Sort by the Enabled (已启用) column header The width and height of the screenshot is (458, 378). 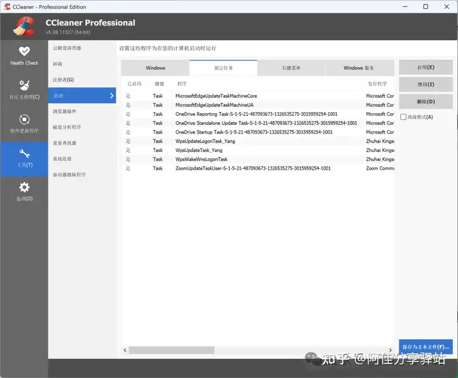(135, 84)
